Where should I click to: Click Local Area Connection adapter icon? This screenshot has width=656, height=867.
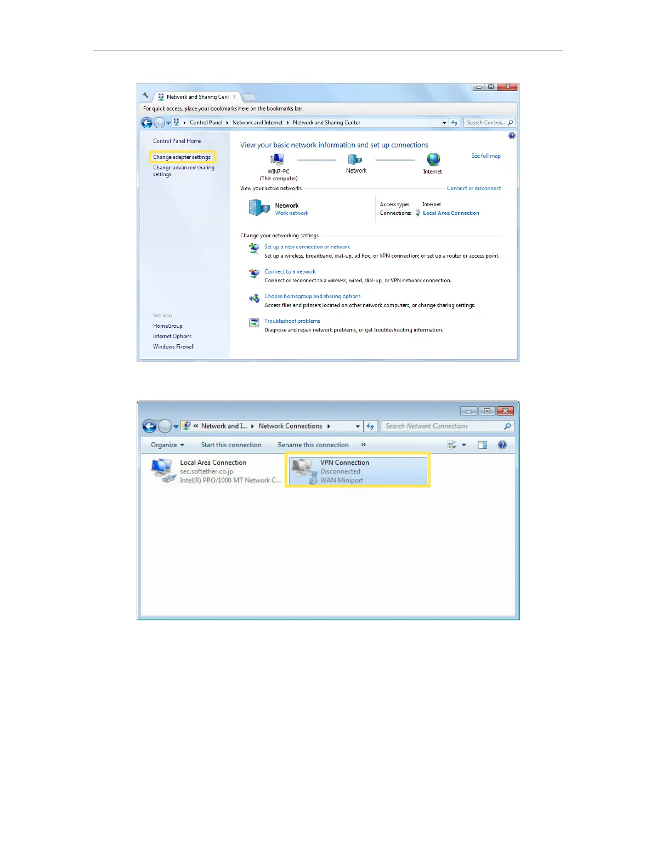[x=163, y=471]
